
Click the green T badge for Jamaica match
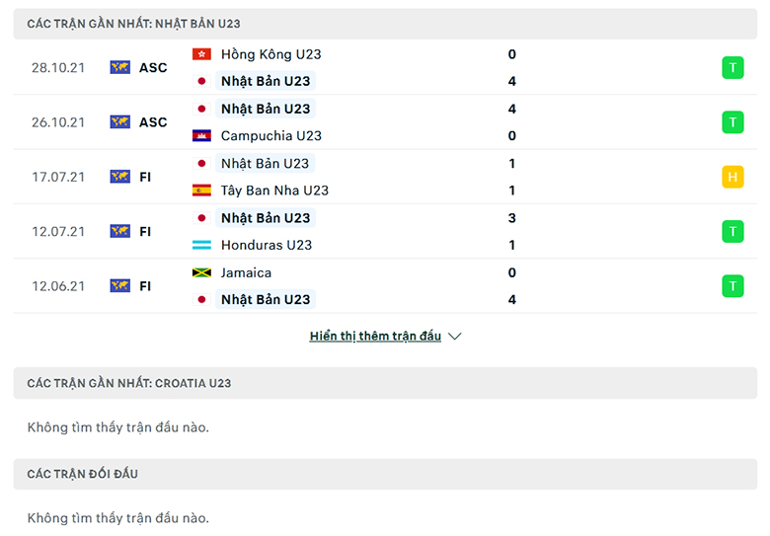point(732,286)
